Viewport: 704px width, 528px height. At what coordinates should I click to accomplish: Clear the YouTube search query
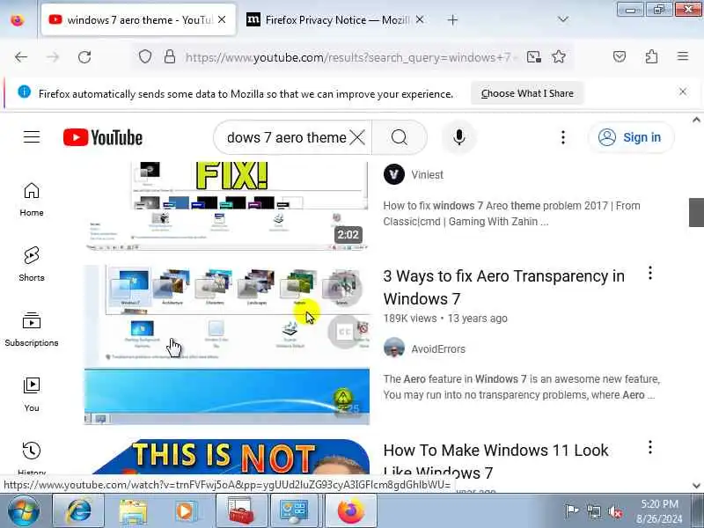click(357, 137)
